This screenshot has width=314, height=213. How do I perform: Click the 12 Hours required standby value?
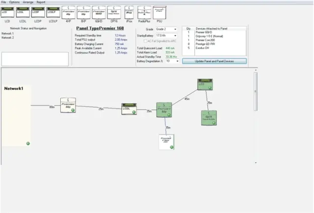(x=120, y=35)
